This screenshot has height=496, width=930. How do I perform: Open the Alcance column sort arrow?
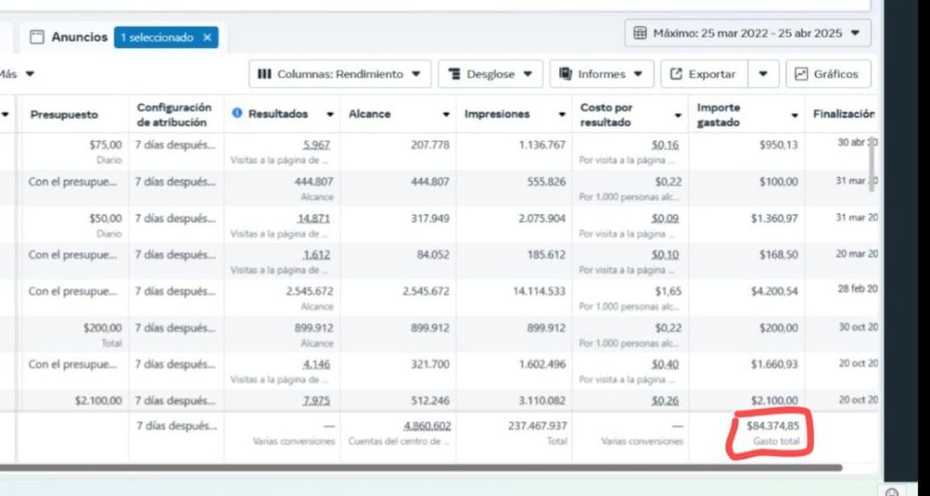[x=446, y=114]
